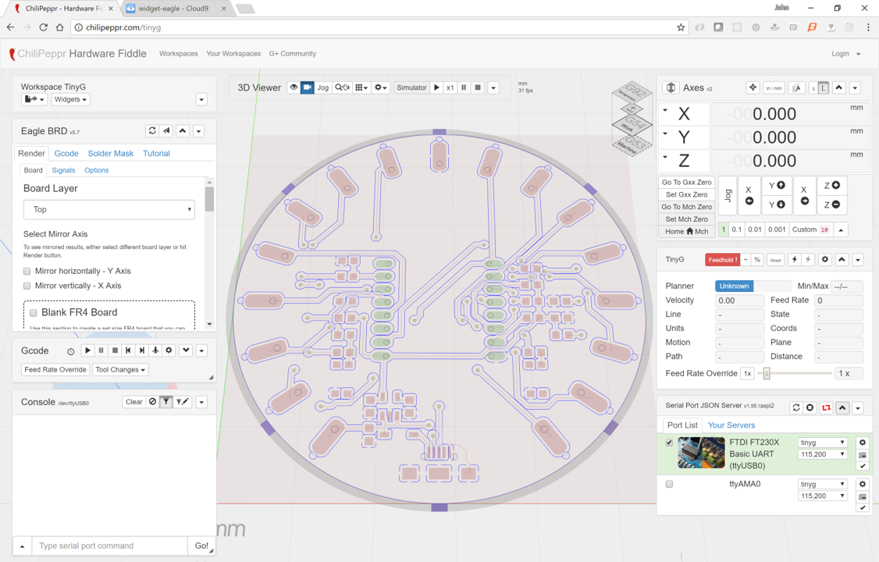Click the camera icon in 3D Viewer toolbar
Image resolution: width=879 pixels, height=562 pixels.
pos(308,87)
